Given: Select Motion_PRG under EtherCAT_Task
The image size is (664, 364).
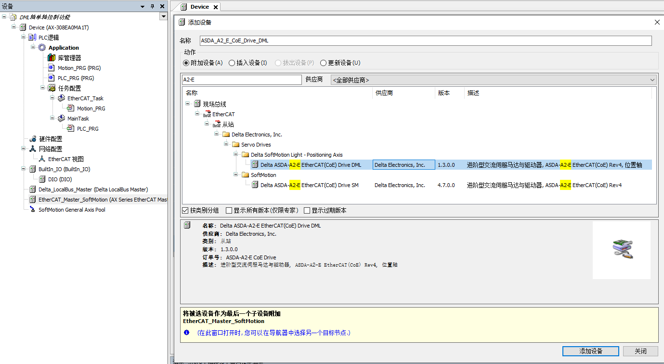Looking at the screenshot, I should 91,108.
